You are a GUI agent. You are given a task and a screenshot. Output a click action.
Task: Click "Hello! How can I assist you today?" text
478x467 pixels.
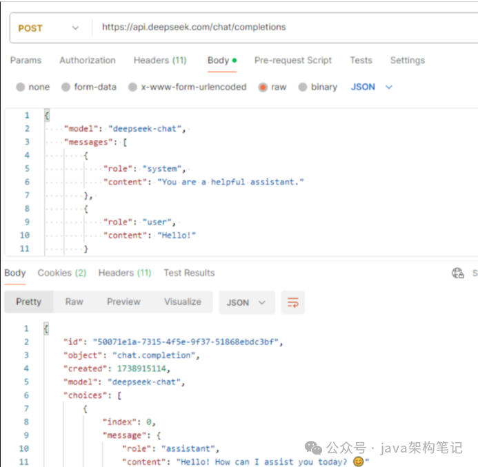263,462
